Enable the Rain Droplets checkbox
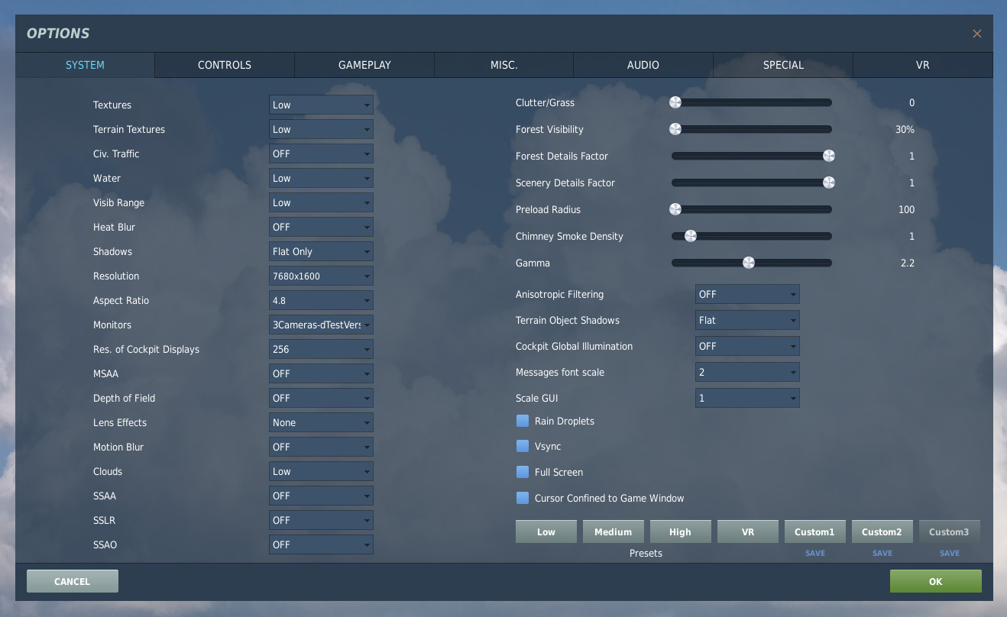The image size is (1007, 617). click(523, 421)
